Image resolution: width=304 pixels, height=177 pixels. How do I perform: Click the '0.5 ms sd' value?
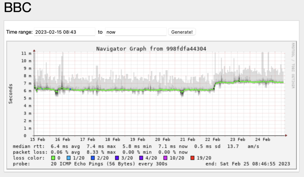click(x=207, y=146)
